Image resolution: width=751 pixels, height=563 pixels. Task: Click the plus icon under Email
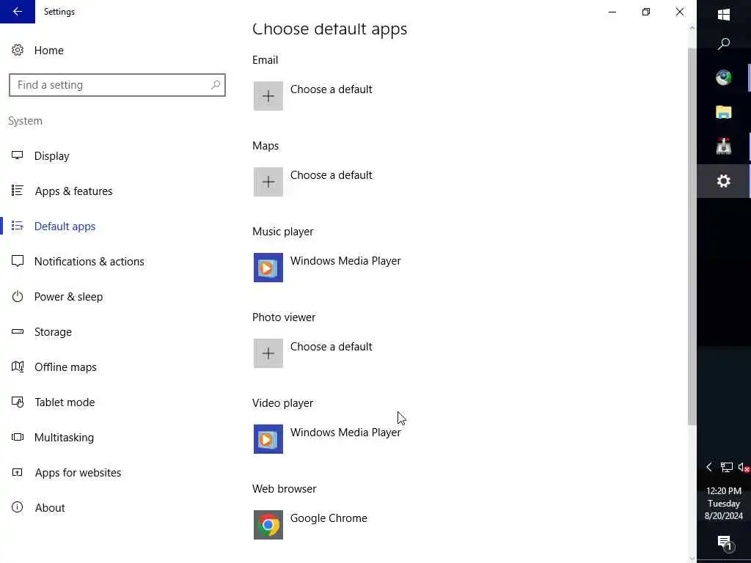pyautogui.click(x=268, y=96)
